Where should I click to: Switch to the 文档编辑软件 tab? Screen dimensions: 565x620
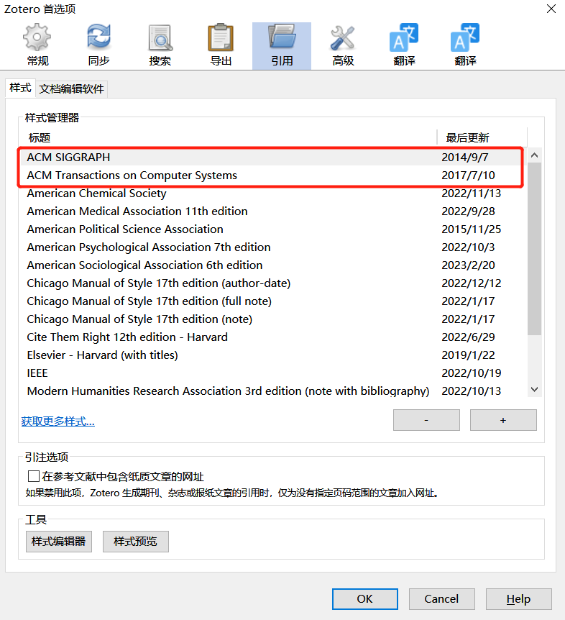point(71,89)
